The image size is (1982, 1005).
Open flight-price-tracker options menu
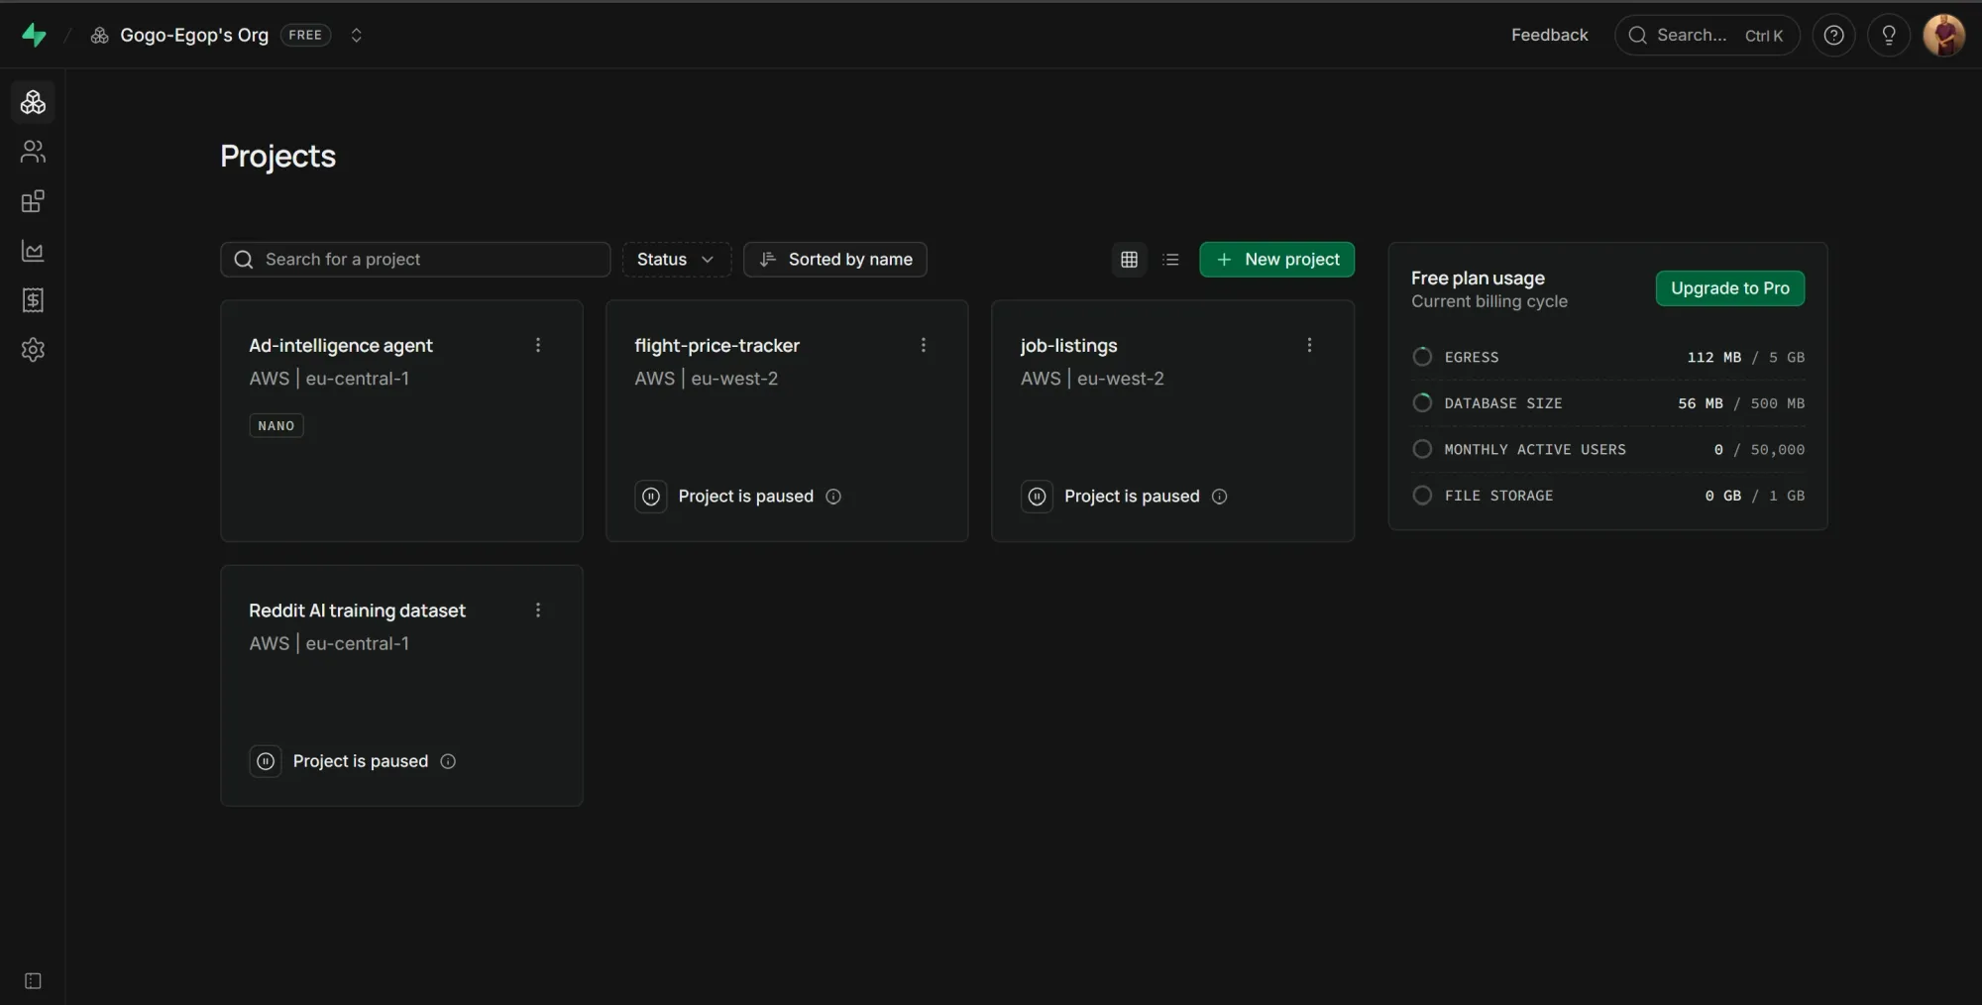click(x=924, y=345)
